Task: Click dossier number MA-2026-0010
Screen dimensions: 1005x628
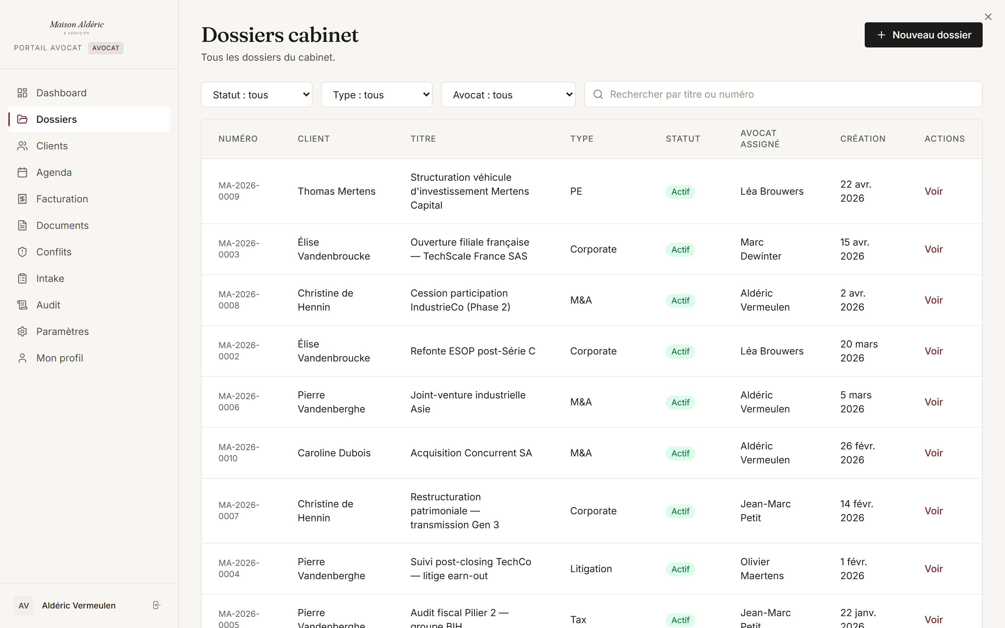Action: 239,453
